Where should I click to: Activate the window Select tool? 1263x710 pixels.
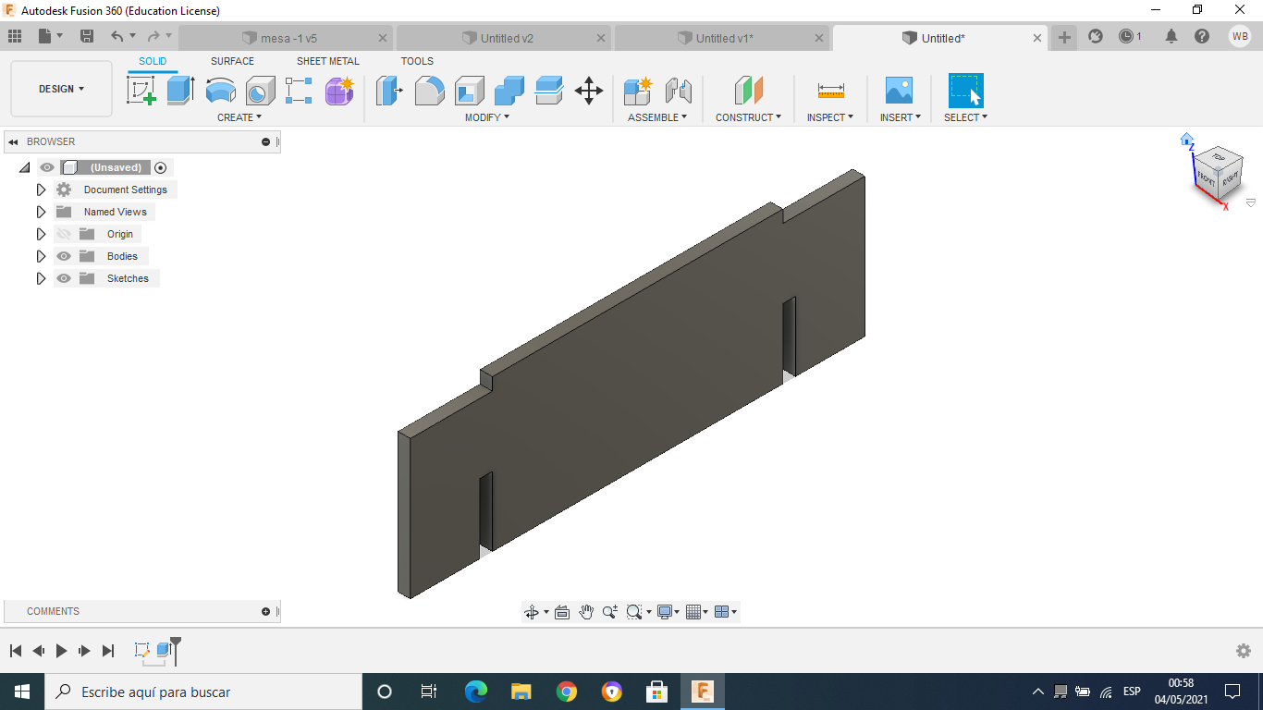click(965, 91)
